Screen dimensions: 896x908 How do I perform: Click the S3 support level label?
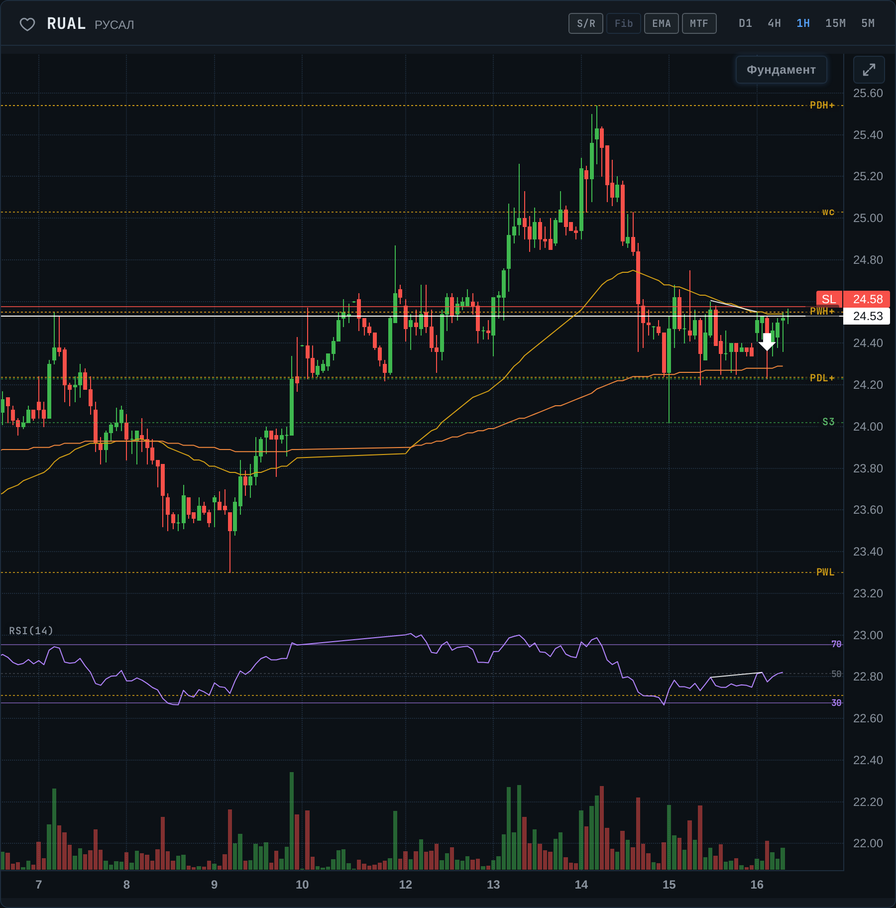(x=828, y=422)
